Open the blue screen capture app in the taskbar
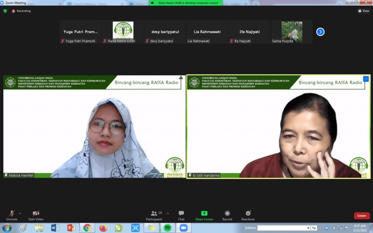This screenshot has height=233, width=373. tap(135, 228)
